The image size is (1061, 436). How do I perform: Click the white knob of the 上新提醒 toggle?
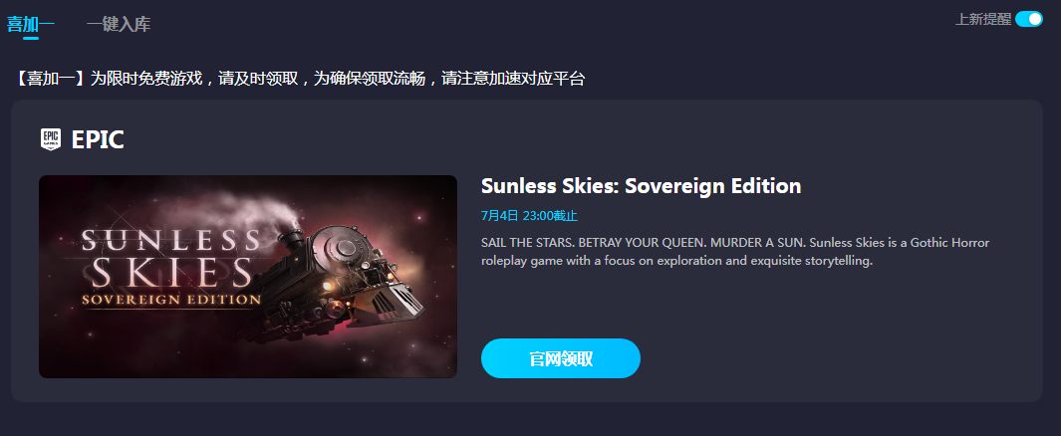click(1035, 19)
